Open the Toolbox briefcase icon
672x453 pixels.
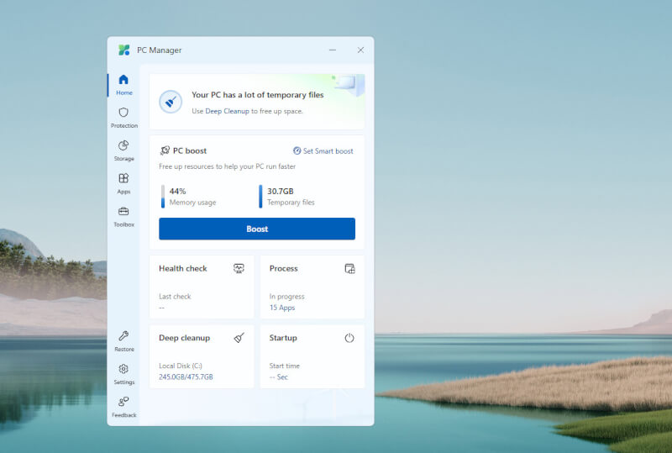[x=123, y=215]
